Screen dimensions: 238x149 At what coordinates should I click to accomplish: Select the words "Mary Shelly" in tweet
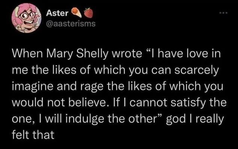78,54
